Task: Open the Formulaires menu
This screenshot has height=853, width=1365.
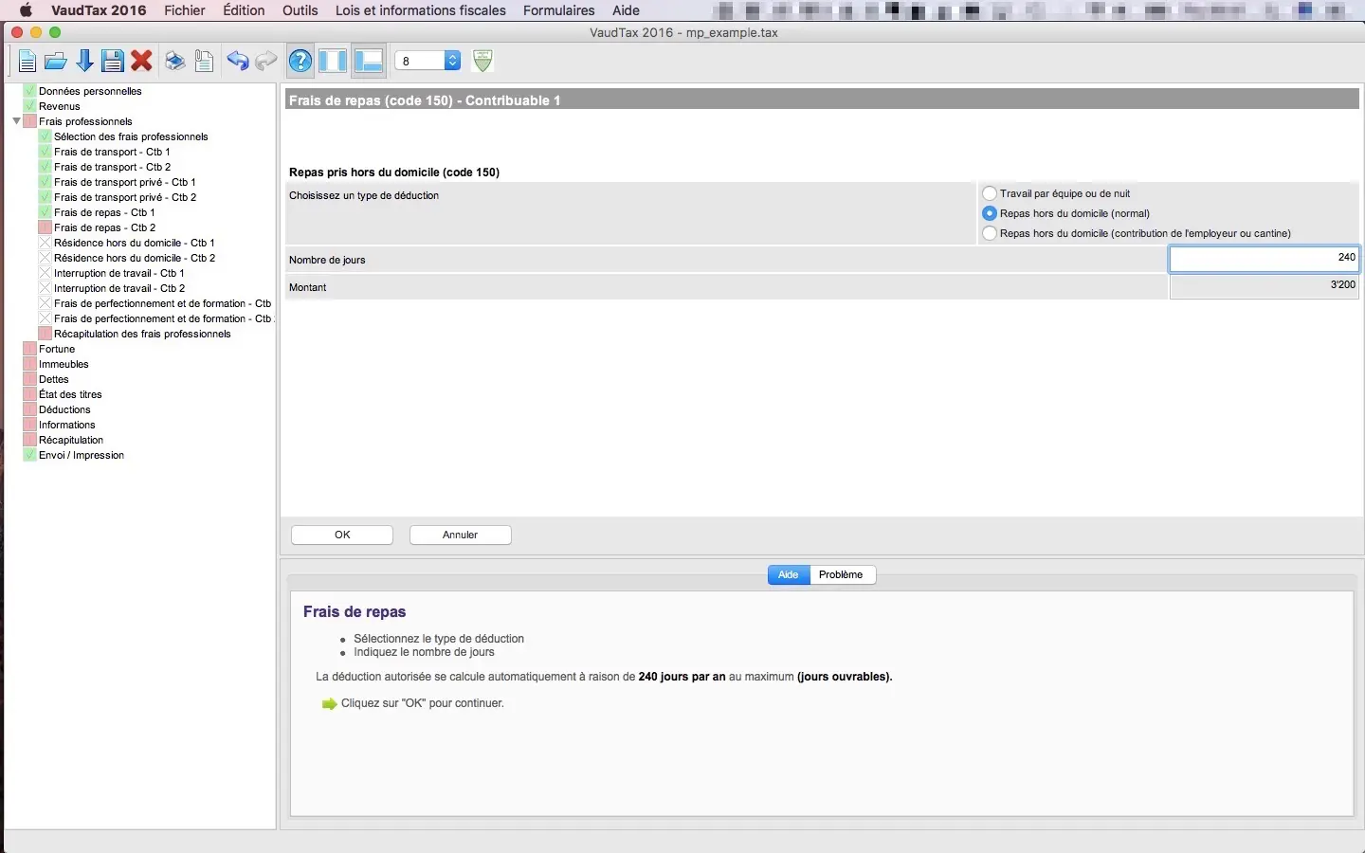Action: pyautogui.click(x=559, y=10)
